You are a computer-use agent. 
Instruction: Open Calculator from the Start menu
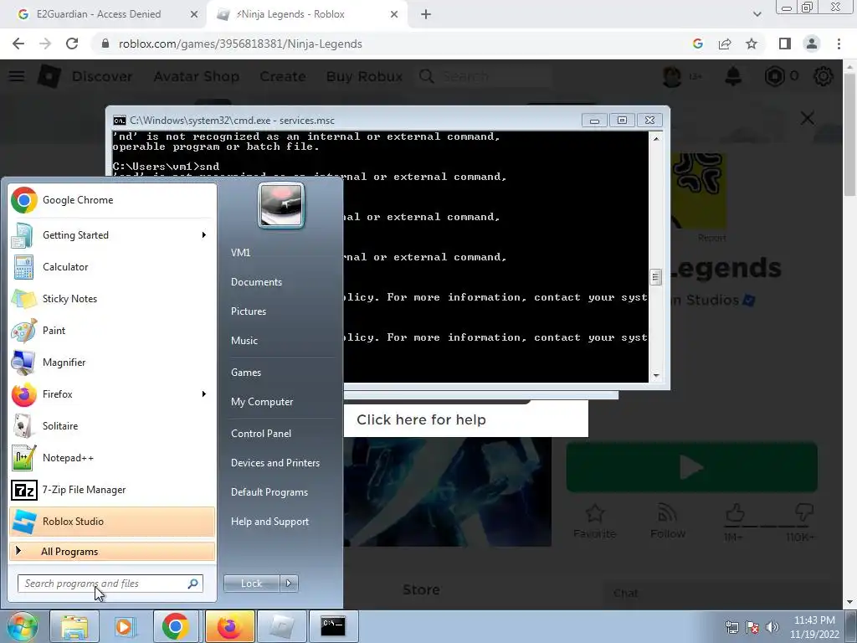coord(112,267)
